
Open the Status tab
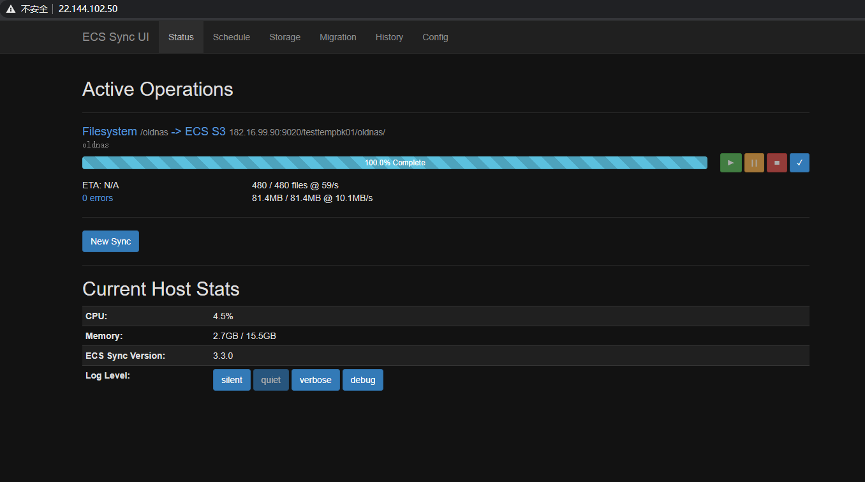tap(181, 37)
